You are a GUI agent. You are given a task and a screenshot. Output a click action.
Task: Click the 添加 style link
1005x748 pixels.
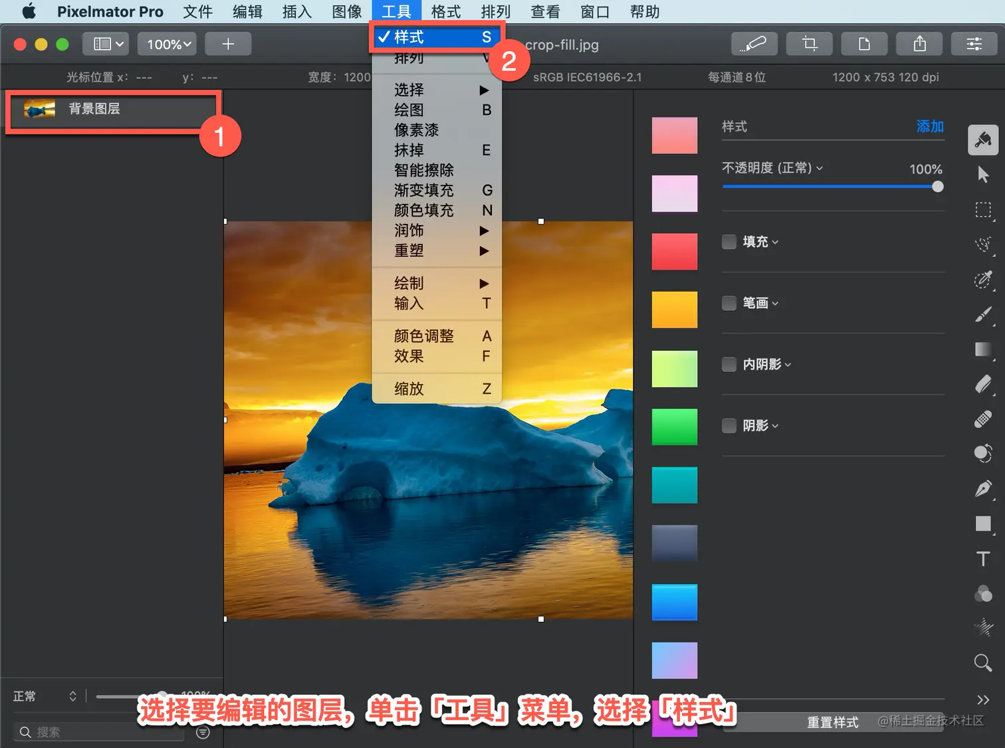pyautogui.click(x=930, y=126)
